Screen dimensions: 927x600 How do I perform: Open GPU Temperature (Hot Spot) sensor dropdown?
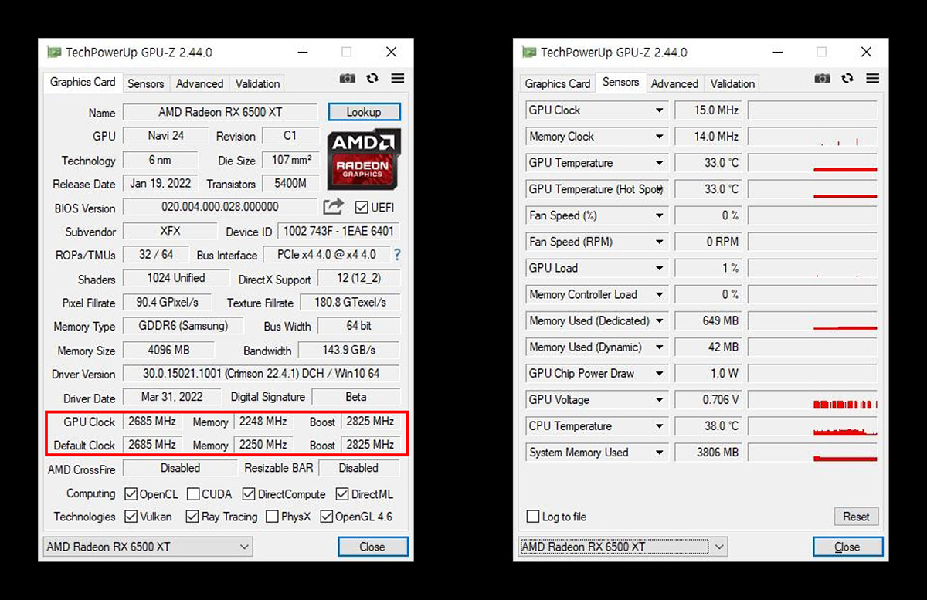click(x=659, y=189)
